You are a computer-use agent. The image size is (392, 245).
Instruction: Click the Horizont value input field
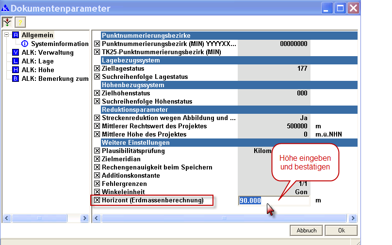274,200
